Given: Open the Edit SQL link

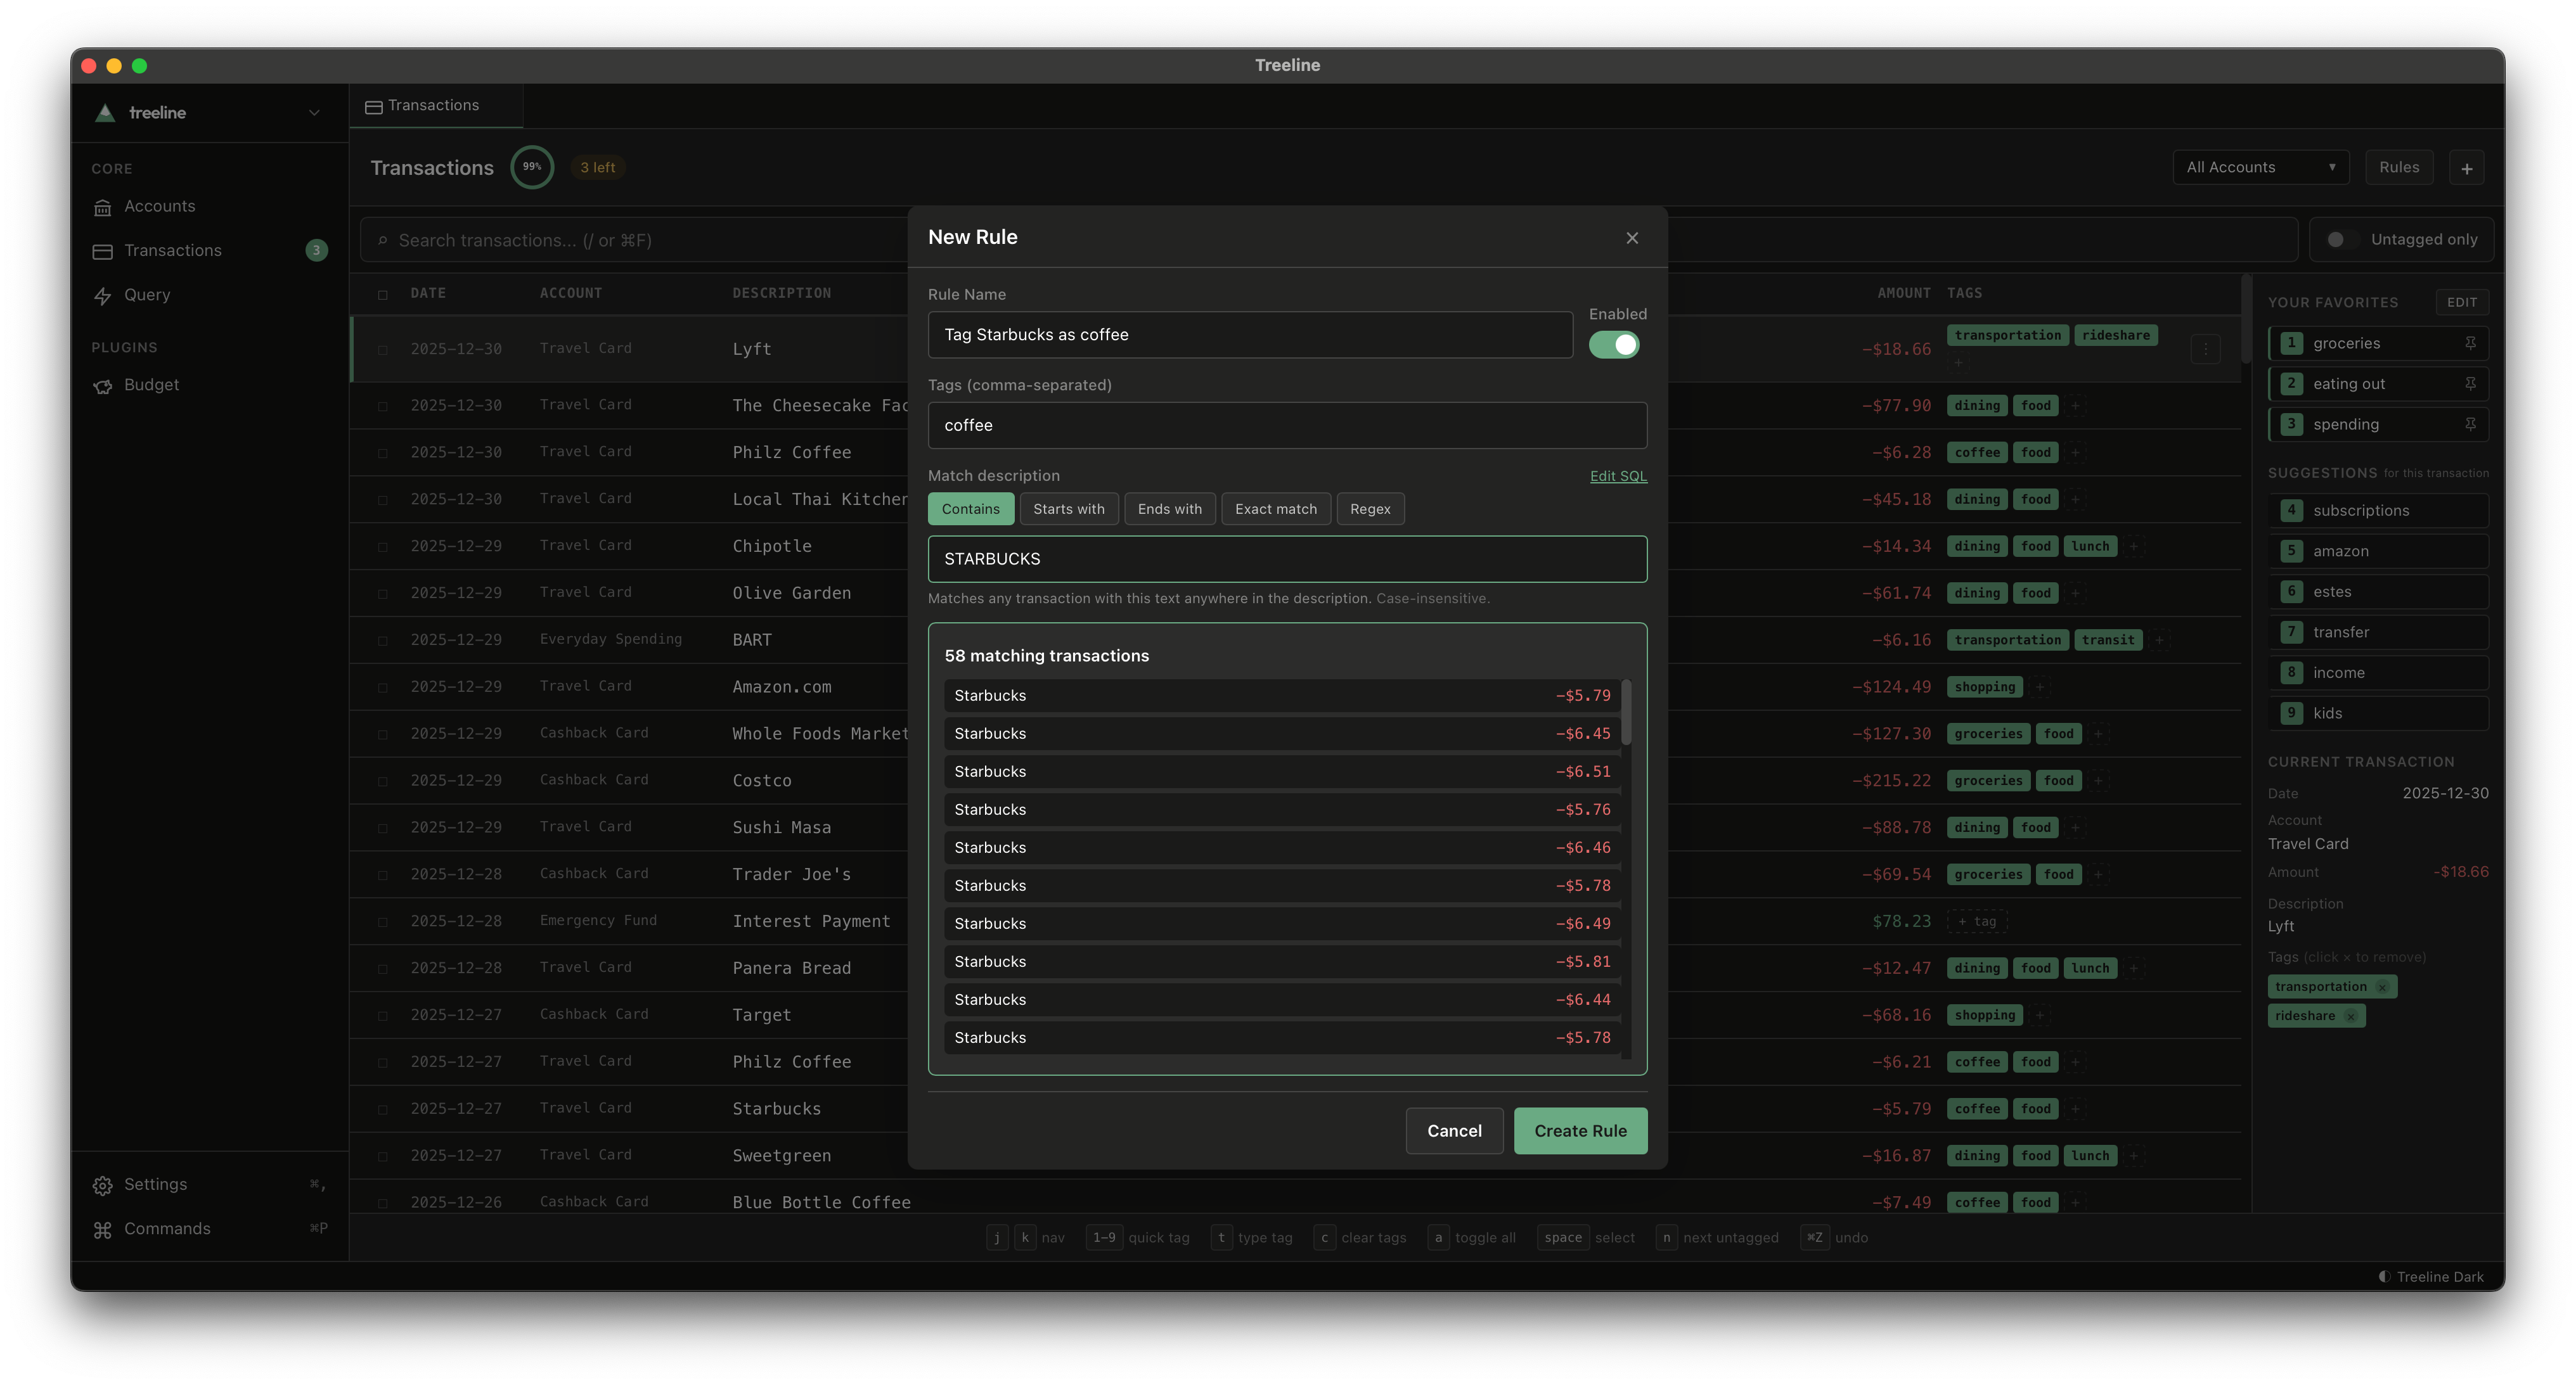Looking at the screenshot, I should click(x=1617, y=476).
